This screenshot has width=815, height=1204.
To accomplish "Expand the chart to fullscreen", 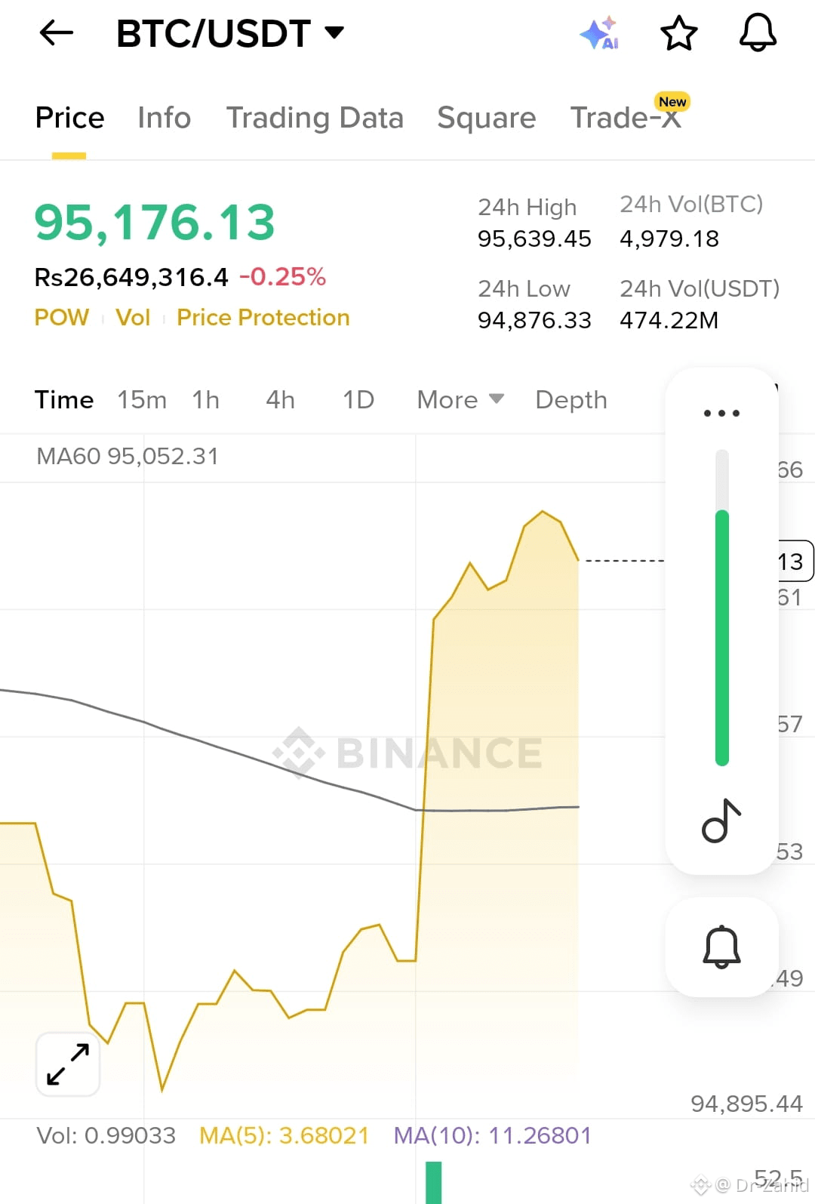I will click(68, 1064).
